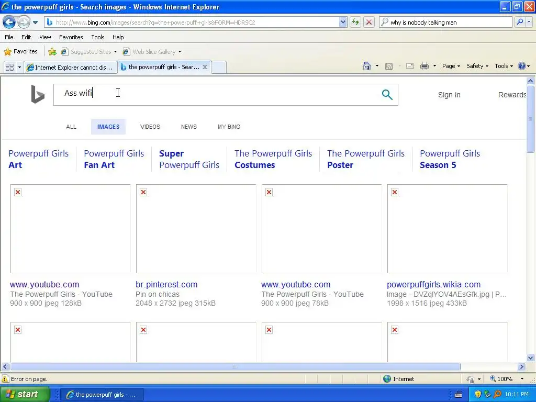Open Powerpuff Girls Season 5 suggestion
Viewport: 536px width, 402px height.
pyautogui.click(x=450, y=159)
